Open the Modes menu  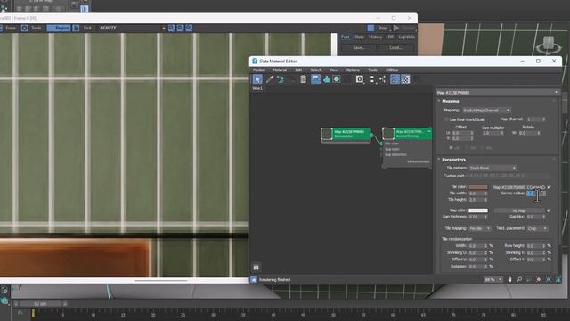[x=258, y=70]
